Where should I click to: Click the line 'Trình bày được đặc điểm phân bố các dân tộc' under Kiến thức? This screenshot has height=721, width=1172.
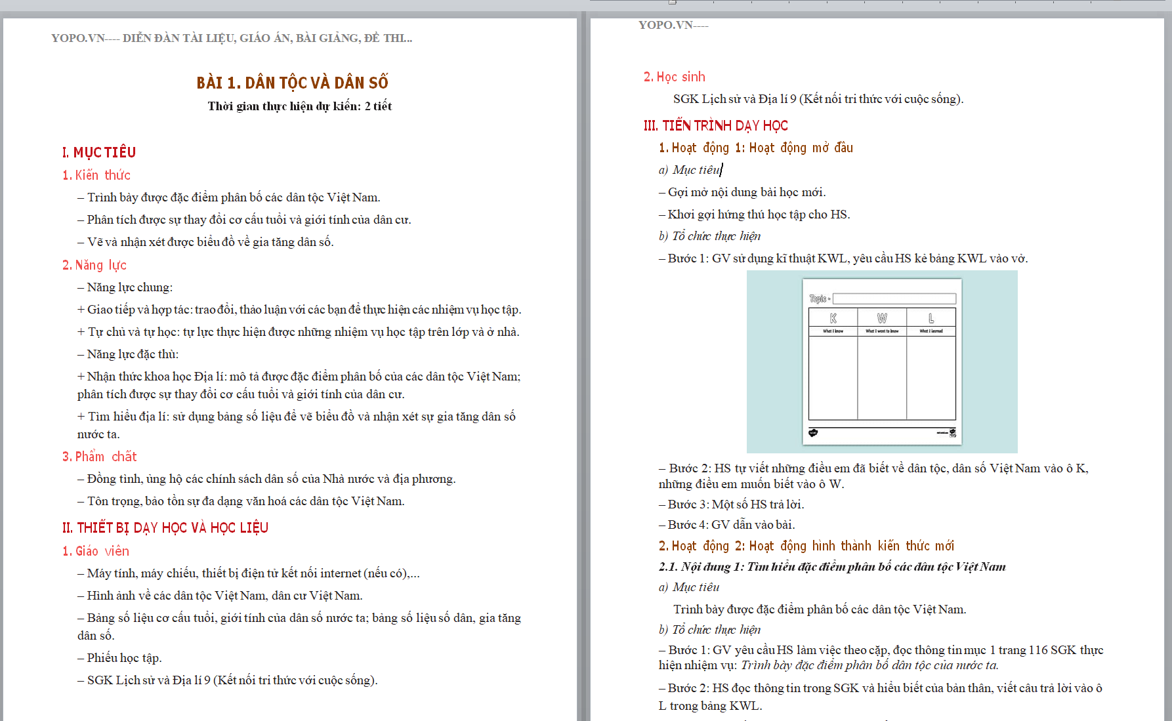pos(229,197)
